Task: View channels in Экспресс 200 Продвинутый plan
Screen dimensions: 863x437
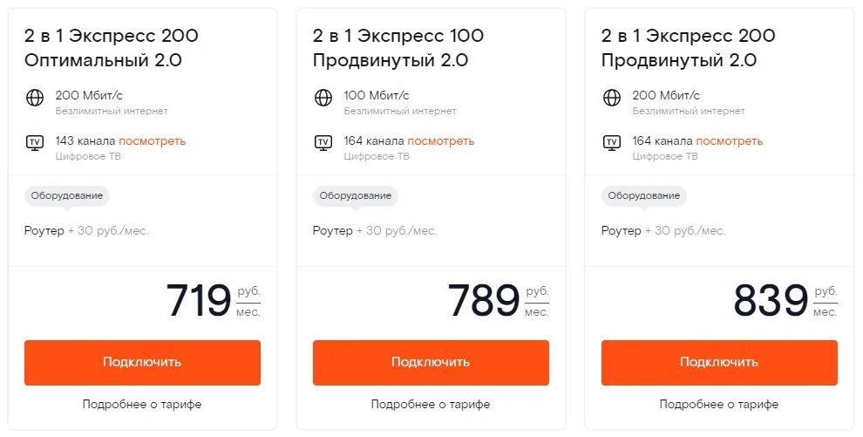Action: coord(729,141)
